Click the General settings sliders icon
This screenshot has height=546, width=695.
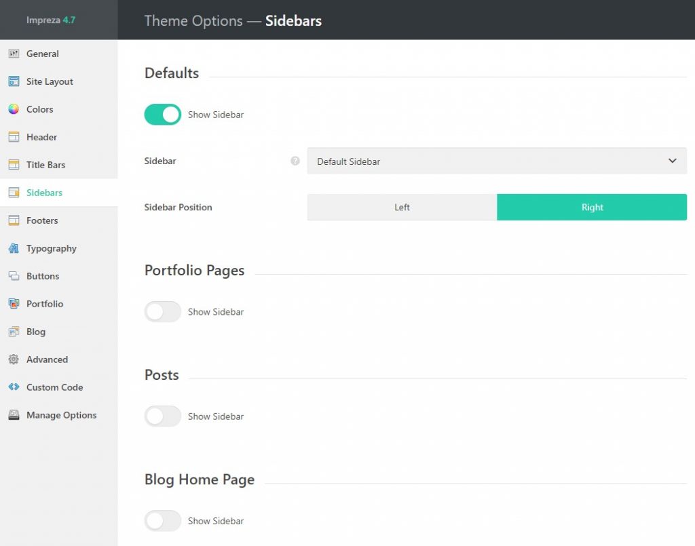click(x=14, y=54)
